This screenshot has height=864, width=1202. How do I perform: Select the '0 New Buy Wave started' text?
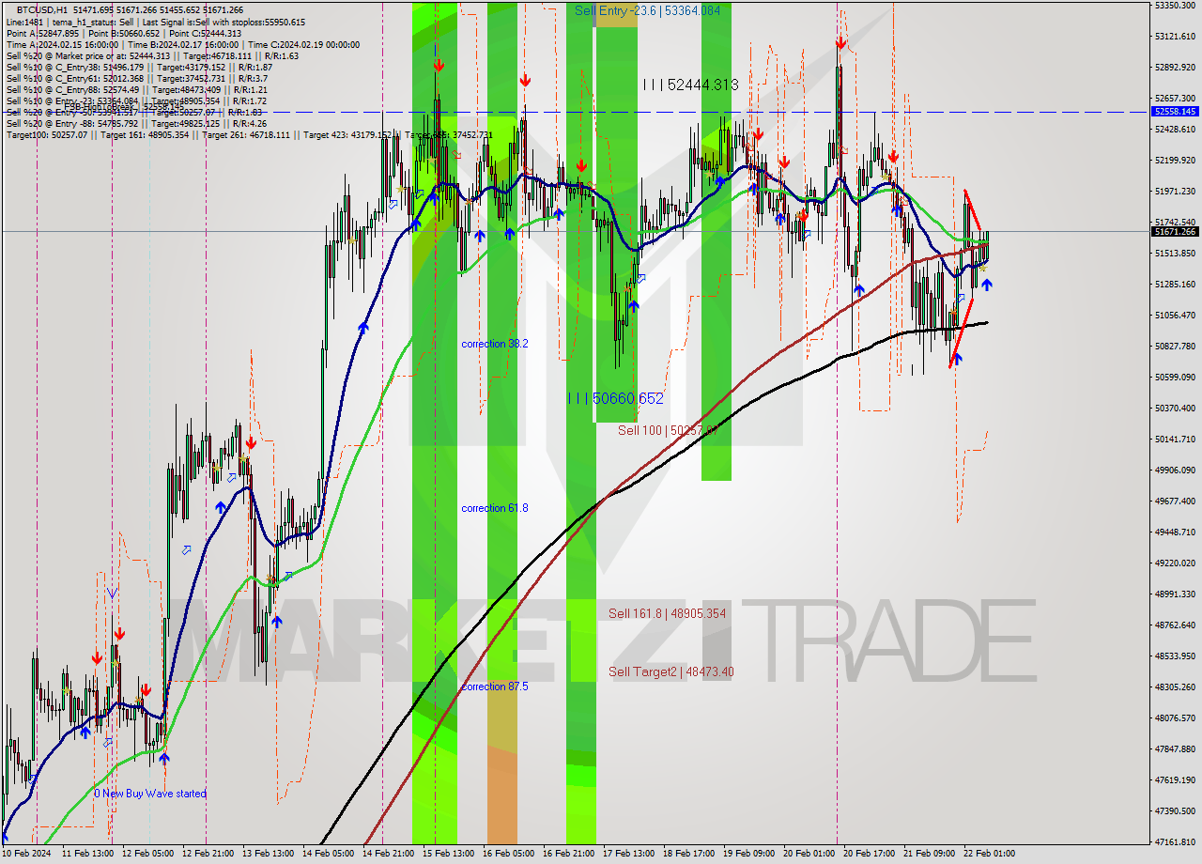tap(150, 794)
